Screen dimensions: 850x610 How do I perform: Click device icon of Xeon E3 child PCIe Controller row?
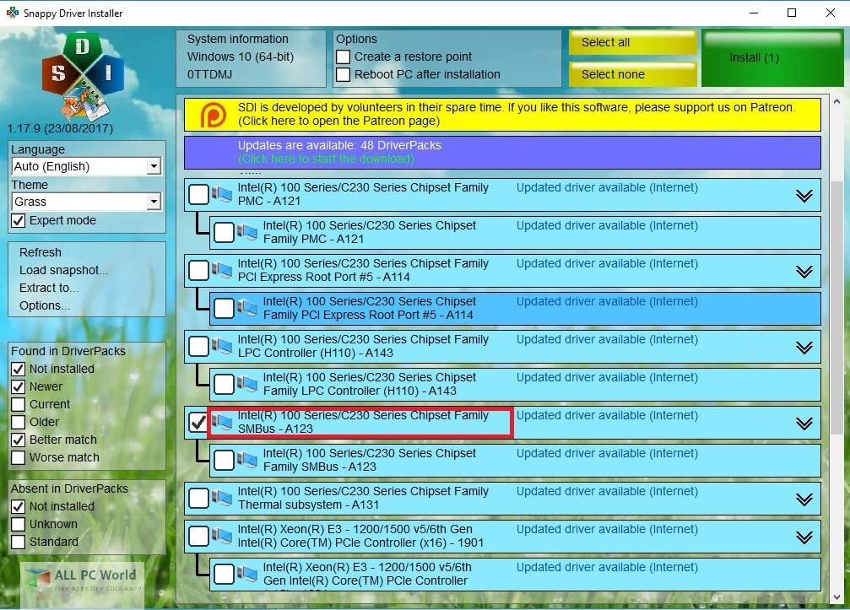[x=247, y=573]
